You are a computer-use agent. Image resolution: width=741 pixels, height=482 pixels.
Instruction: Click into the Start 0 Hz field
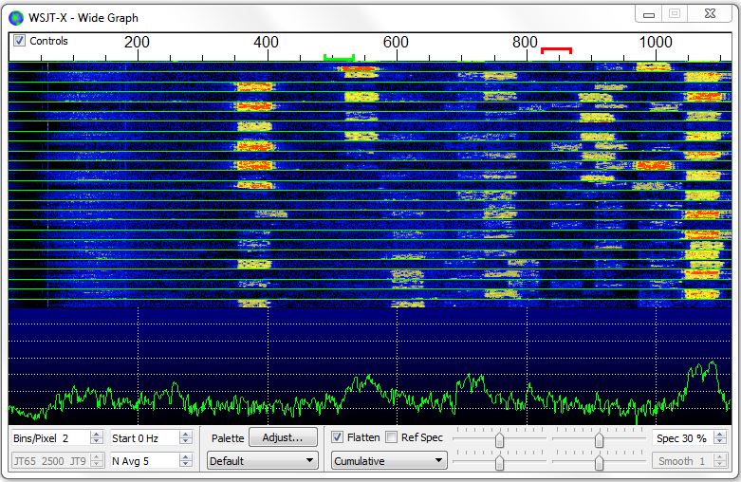pos(142,438)
